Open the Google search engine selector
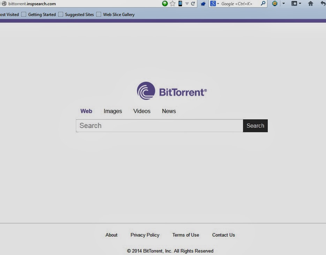 [x=214, y=3]
